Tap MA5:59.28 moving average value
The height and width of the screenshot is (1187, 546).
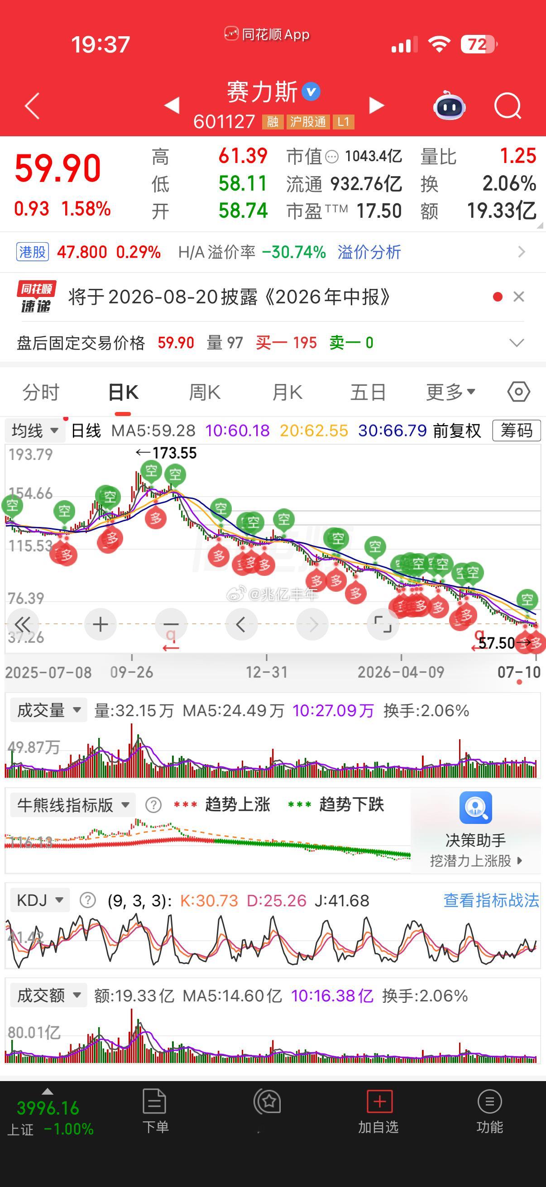click(153, 431)
